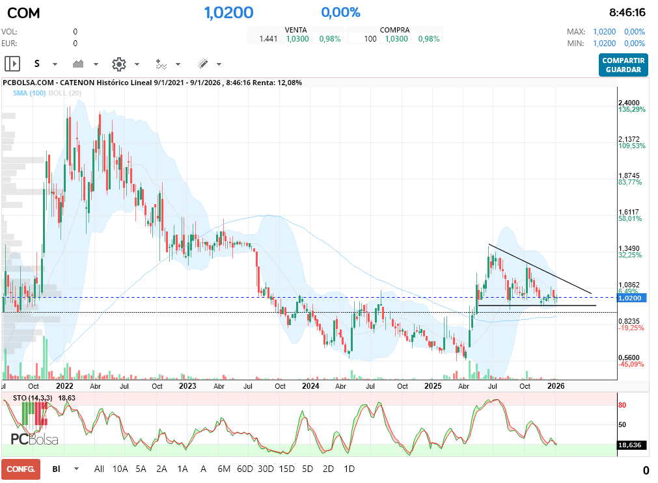Toggle the side panel icon
The width and height of the screenshot is (658, 483).
click(x=12, y=64)
